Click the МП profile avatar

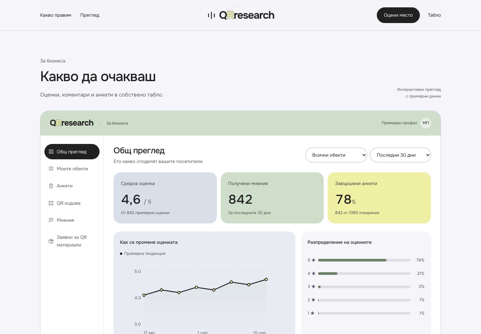point(426,123)
